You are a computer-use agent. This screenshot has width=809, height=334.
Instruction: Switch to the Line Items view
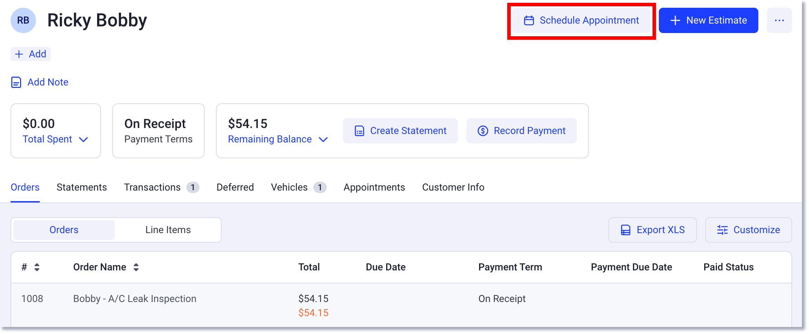tap(168, 230)
